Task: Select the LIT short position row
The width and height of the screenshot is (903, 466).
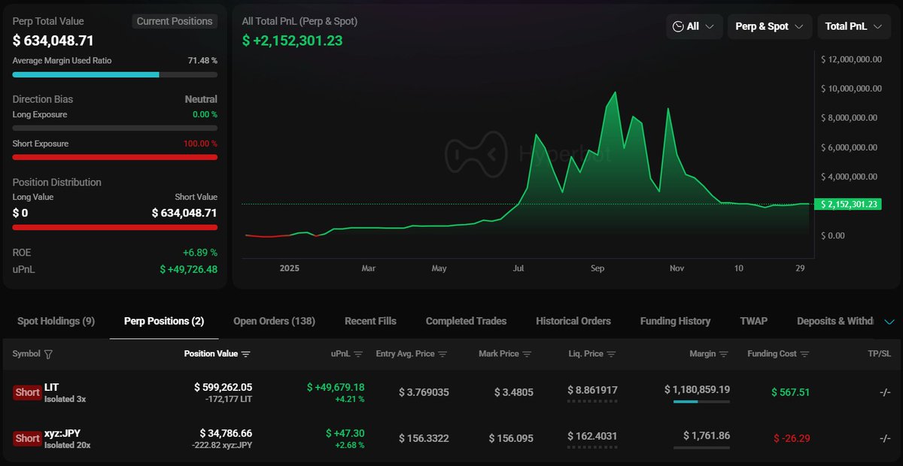Action: [51, 387]
